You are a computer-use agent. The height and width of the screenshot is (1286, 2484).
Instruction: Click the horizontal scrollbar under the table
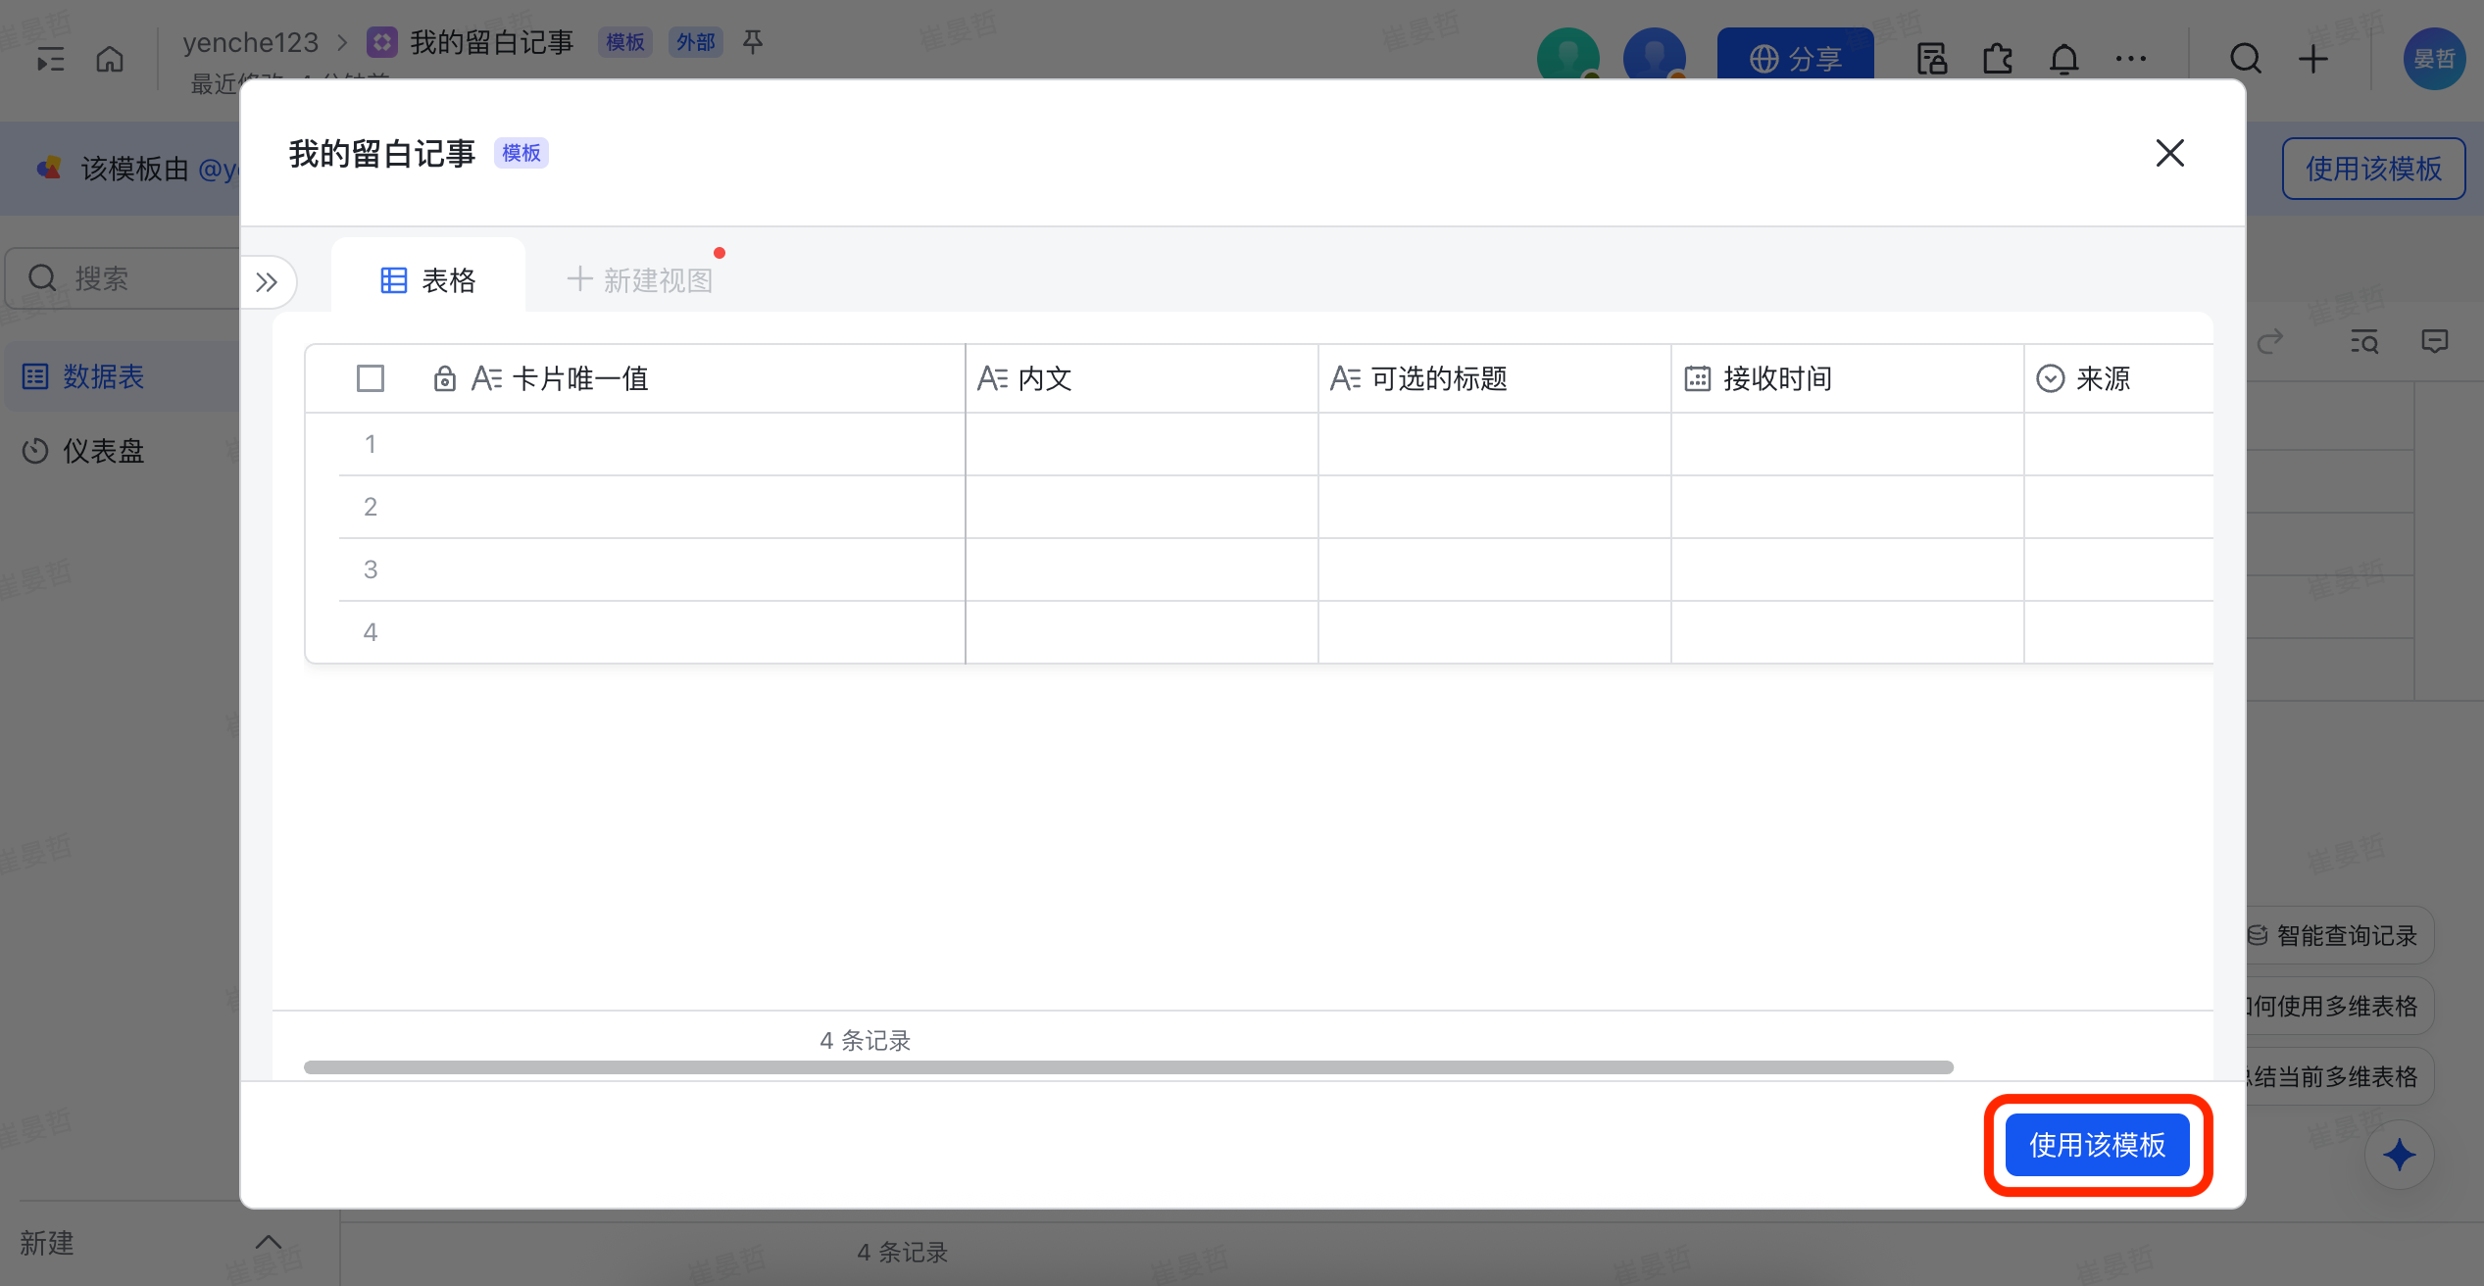(x=1127, y=1067)
